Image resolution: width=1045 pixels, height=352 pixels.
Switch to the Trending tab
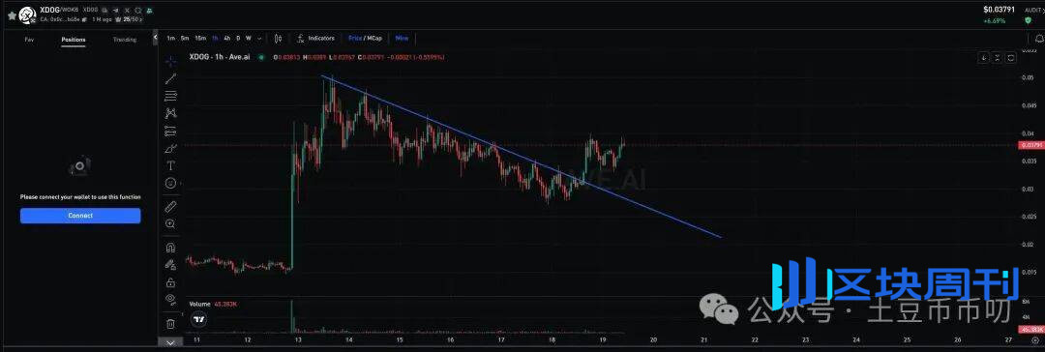[125, 40]
